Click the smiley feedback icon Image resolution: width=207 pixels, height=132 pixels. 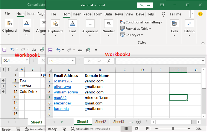(200, 14)
